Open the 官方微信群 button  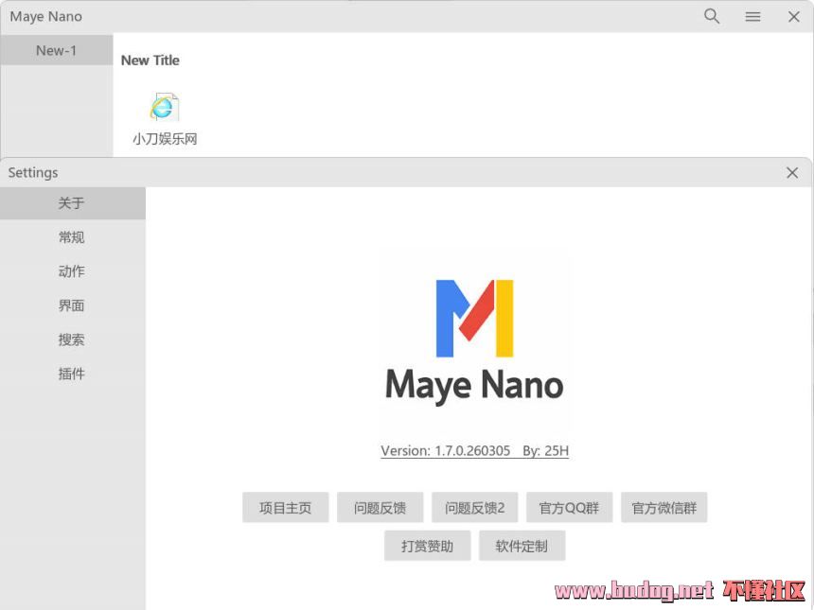click(x=664, y=507)
